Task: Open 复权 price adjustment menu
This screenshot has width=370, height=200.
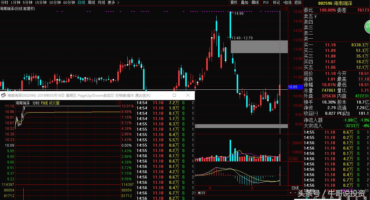Action: point(234,2)
